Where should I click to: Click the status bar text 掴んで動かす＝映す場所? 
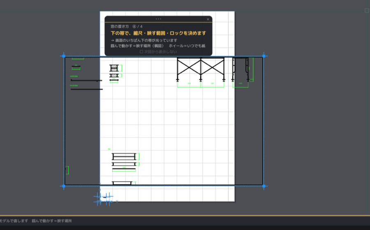(52, 221)
